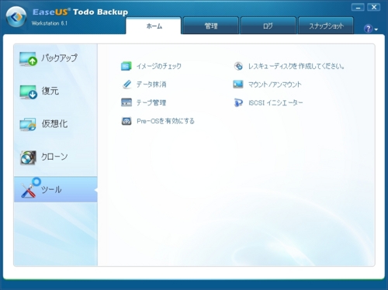
Task: Click the マウント/アンマウント icon
Action: 238,85
